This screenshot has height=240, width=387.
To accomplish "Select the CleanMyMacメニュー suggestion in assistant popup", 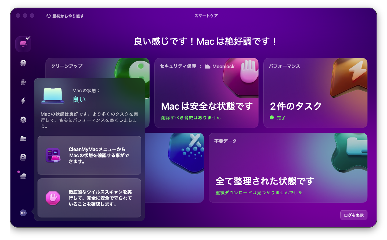I will tap(89, 155).
